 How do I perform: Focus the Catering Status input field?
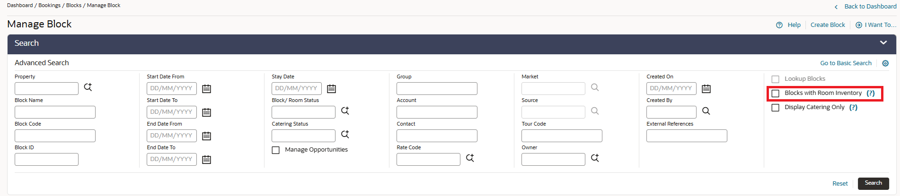pos(303,136)
